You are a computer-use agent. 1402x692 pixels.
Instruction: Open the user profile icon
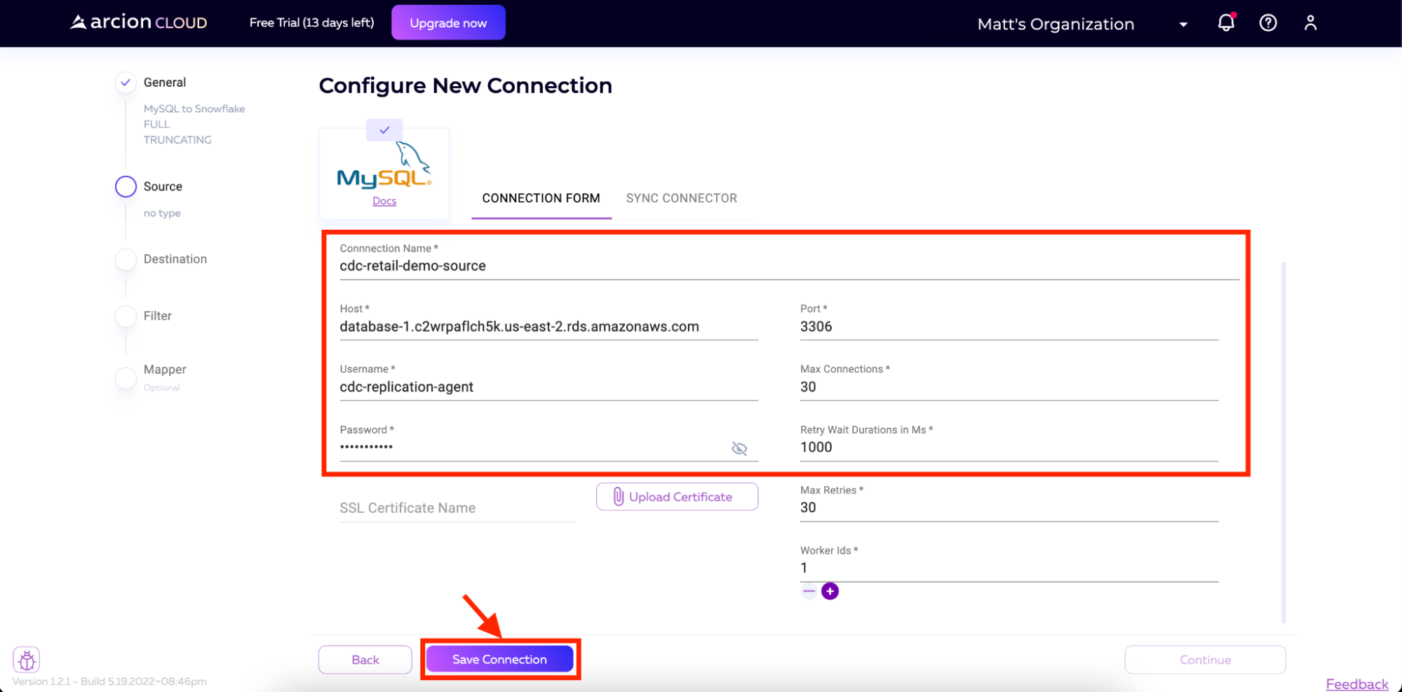coord(1310,23)
